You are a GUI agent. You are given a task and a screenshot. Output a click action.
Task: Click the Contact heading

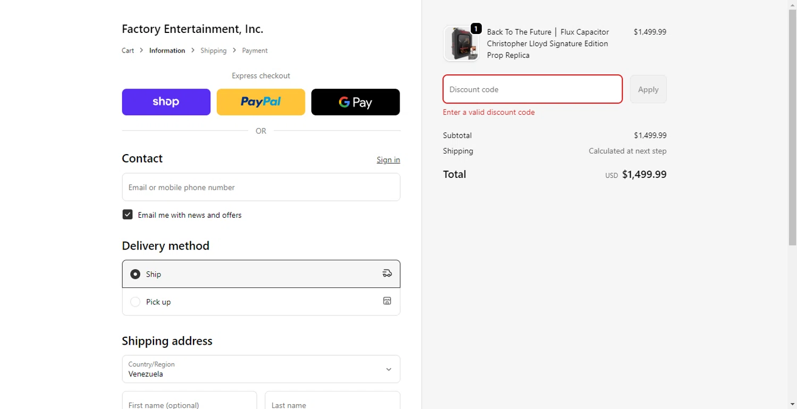(142, 158)
